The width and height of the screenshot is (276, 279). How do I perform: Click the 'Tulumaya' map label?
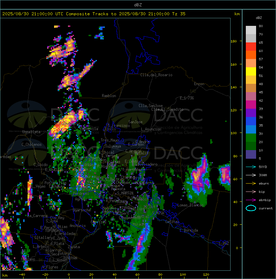(113, 146)
